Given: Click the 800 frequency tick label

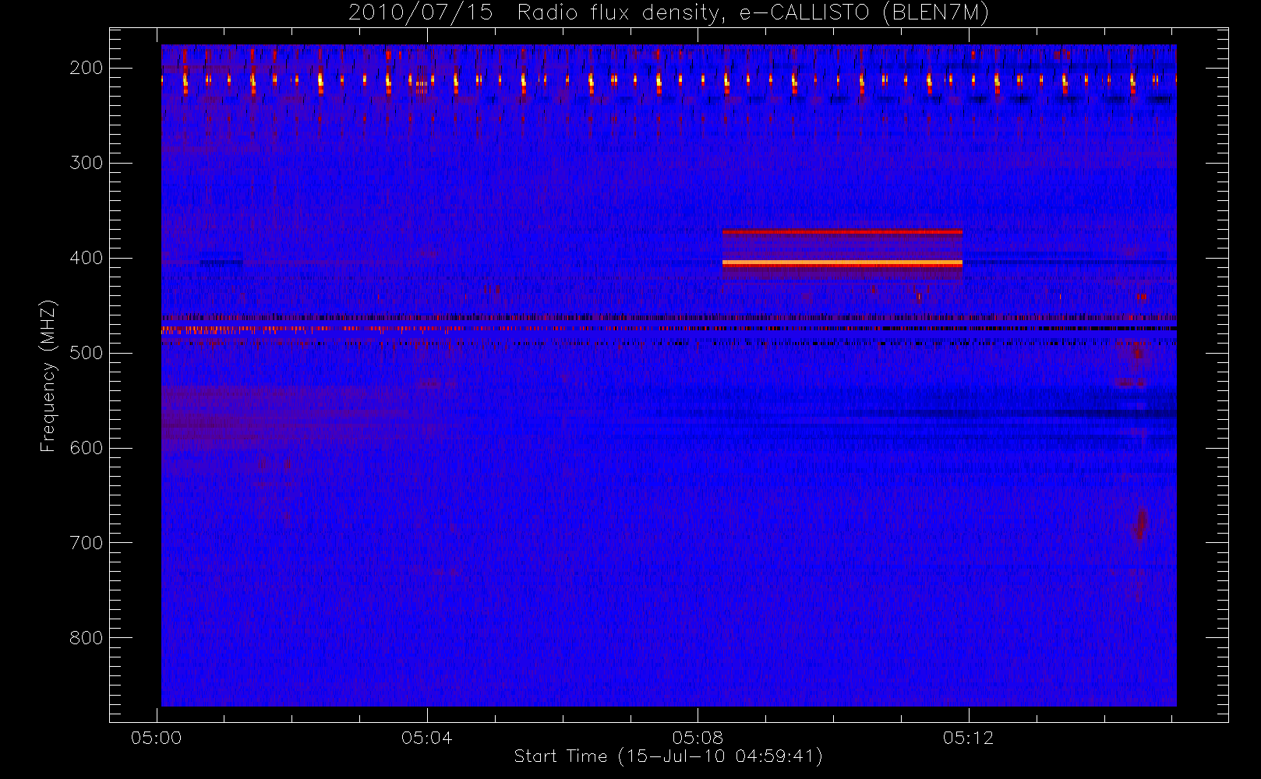Looking at the screenshot, I should 87,638.
